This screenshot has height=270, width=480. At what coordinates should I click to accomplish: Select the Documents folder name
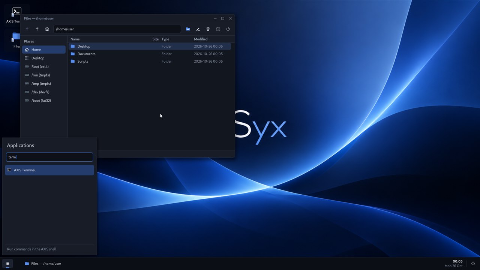86,54
